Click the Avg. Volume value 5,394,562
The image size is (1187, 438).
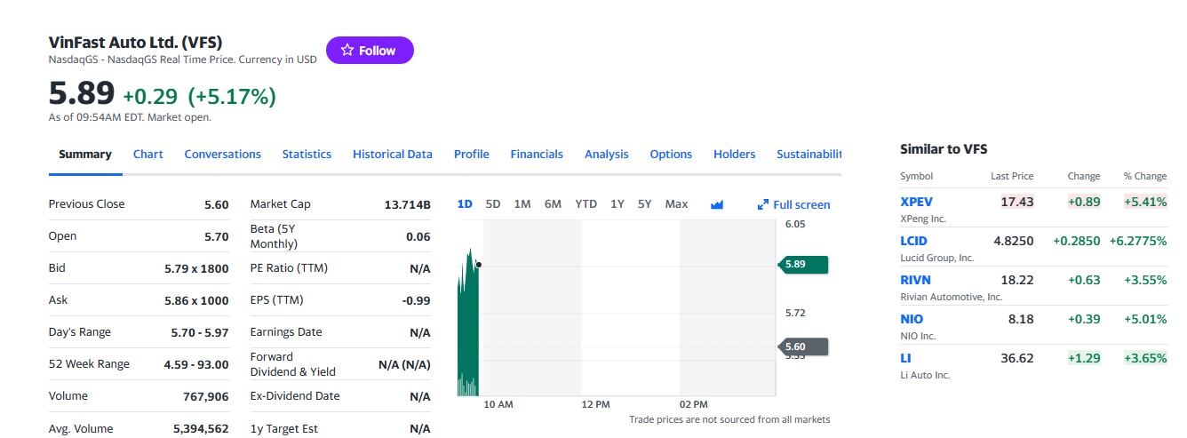click(200, 429)
